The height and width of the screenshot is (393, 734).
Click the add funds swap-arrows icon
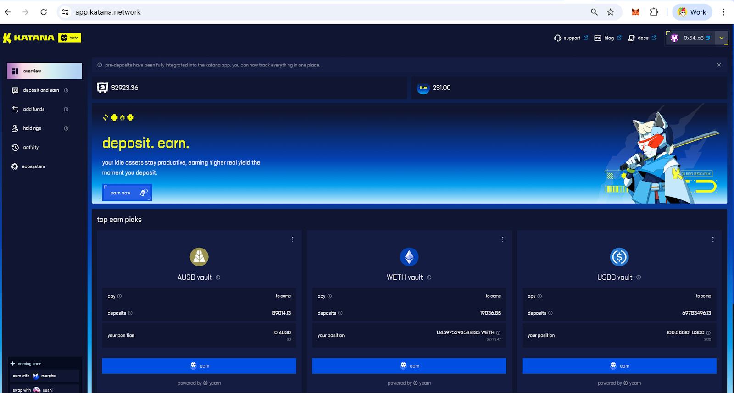click(15, 109)
